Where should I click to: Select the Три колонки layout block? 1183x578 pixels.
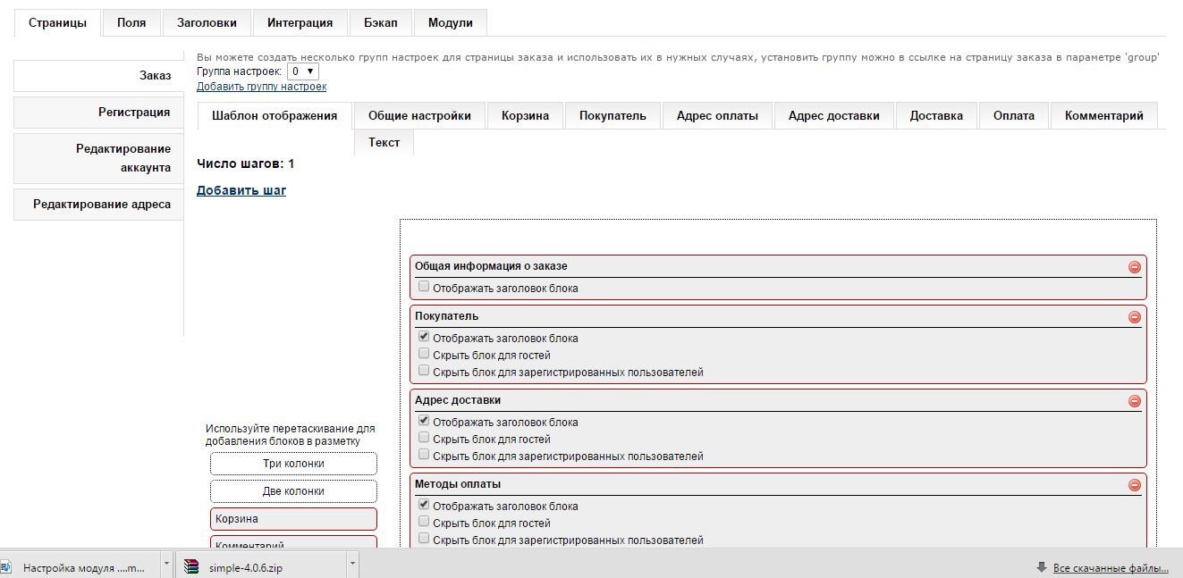(x=293, y=464)
